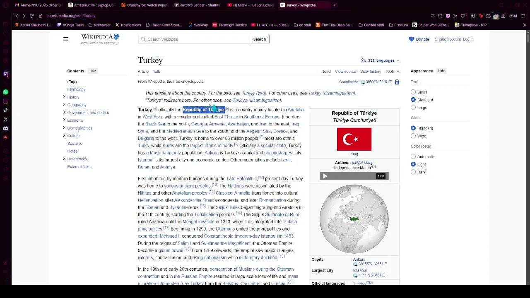Open the Donate link
Image resolution: width=530 pixels, height=298 pixels.
[x=422, y=39]
